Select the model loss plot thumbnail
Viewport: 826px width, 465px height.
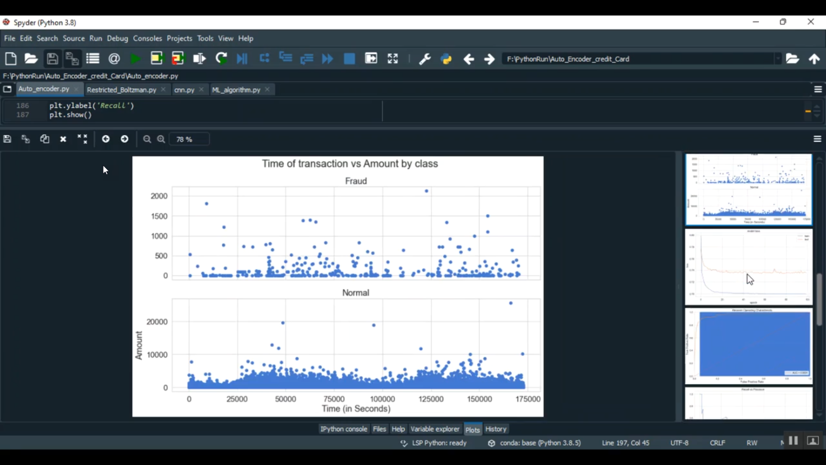tap(748, 267)
